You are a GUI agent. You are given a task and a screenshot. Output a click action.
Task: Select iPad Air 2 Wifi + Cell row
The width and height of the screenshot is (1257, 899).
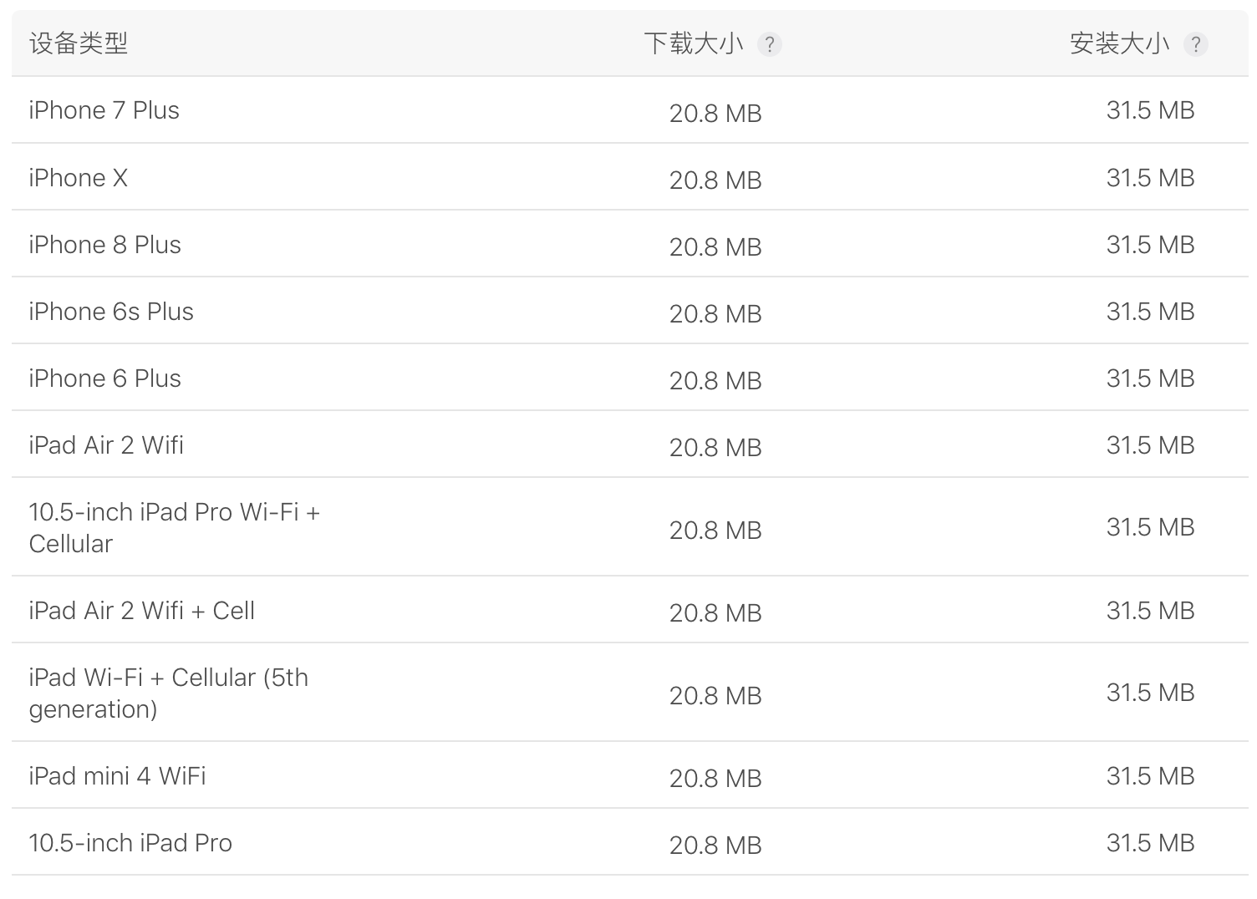pos(629,610)
